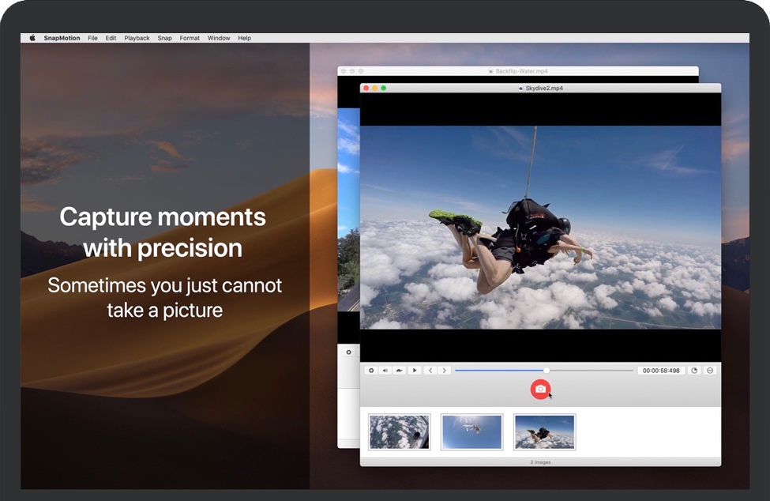The width and height of the screenshot is (770, 501).
Task: Click the video progress slider knob
Action: point(547,370)
